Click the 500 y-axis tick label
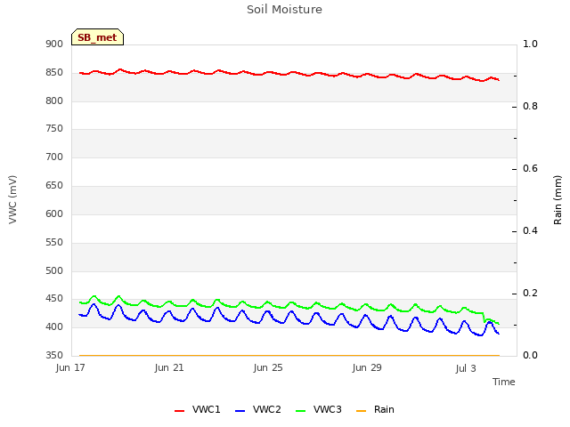This screenshot has width=570, height=427. point(54,270)
